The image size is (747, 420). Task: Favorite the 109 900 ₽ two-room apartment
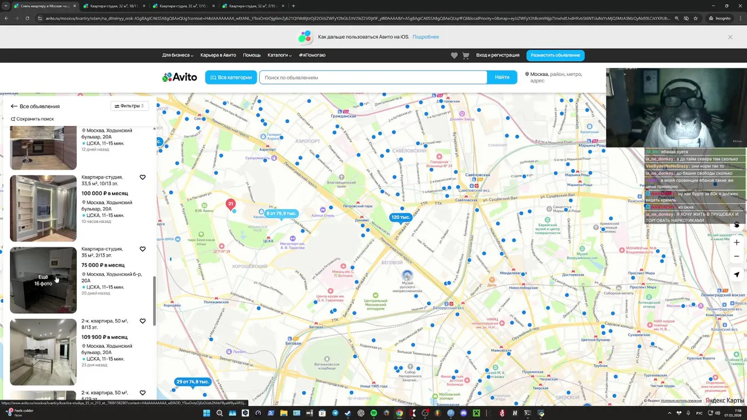click(x=142, y=321)
